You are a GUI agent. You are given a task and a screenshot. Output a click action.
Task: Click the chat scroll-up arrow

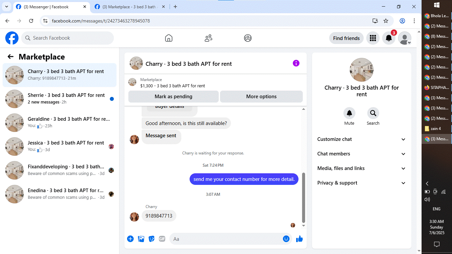click(x=304, y=109)
